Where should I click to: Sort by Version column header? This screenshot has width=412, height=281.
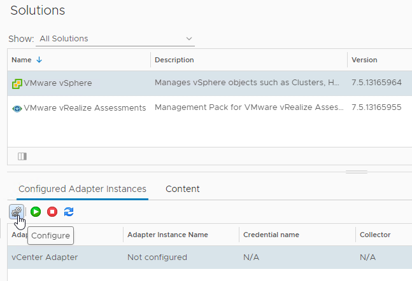(x=364, y=60)
